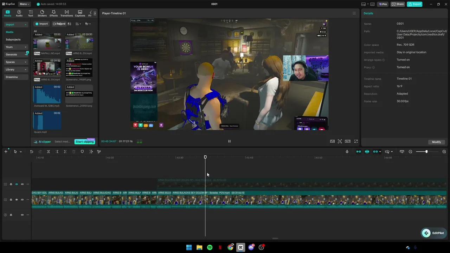Screen dimensions: 450x253
Task: Delete right of playhead tool
Action: point(65,151)
